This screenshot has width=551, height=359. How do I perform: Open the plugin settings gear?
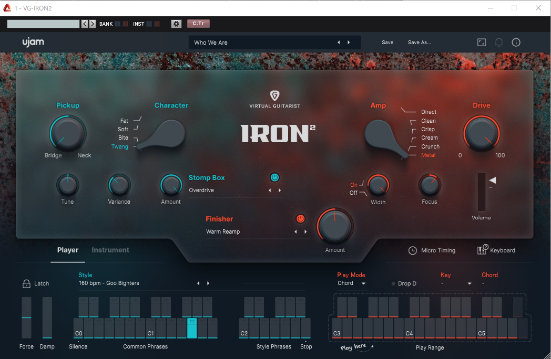pyautogui.click(x=176, y=24)
